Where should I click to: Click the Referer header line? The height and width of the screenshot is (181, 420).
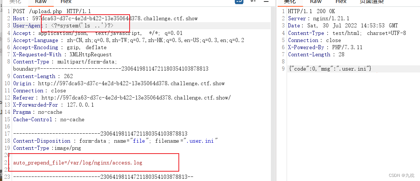coord(122,98)
